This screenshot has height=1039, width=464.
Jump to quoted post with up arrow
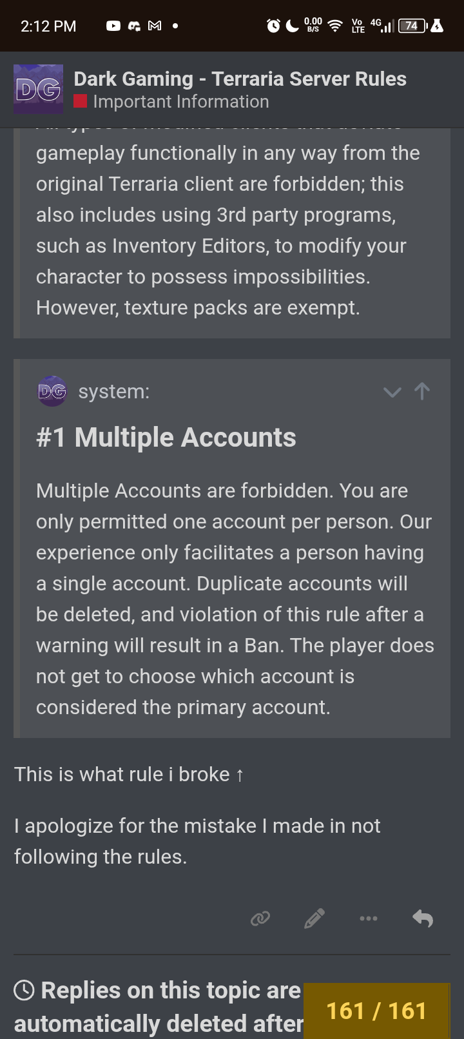point(422,391)
